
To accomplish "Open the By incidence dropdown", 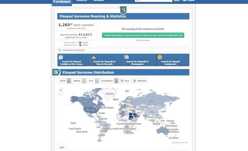I will click(109, 81).
